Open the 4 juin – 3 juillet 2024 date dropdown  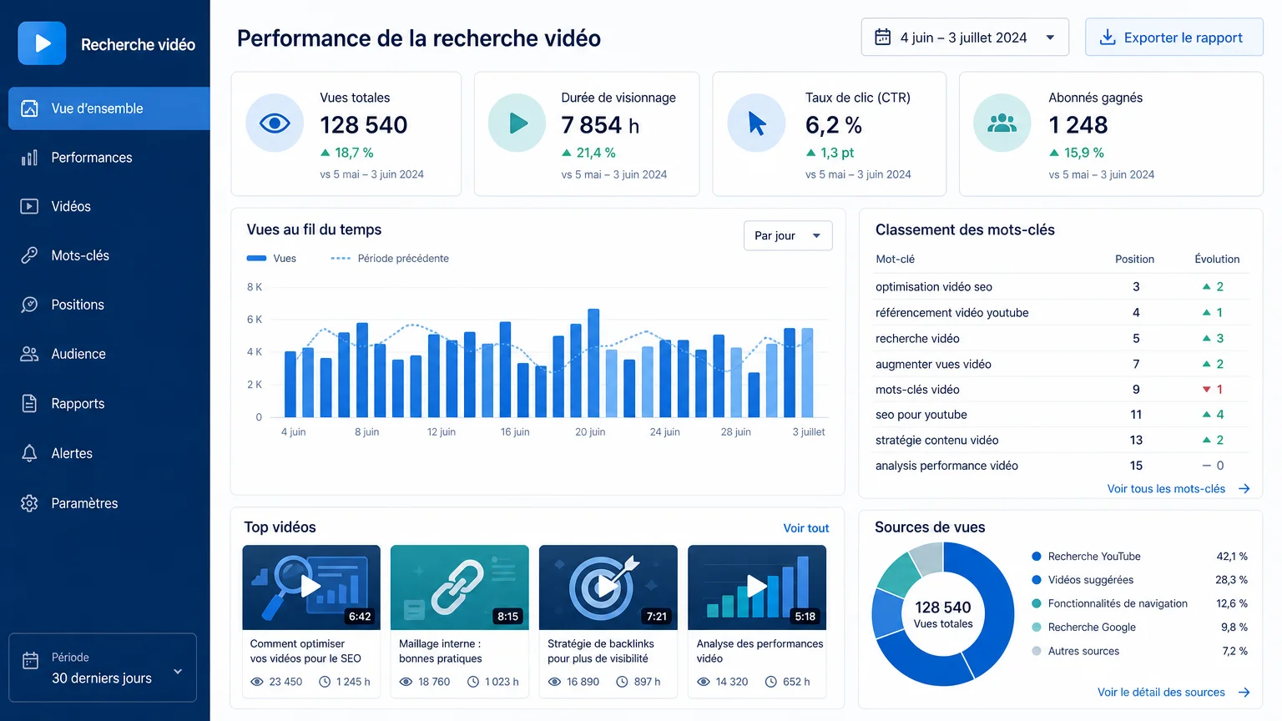coord(965,38)
